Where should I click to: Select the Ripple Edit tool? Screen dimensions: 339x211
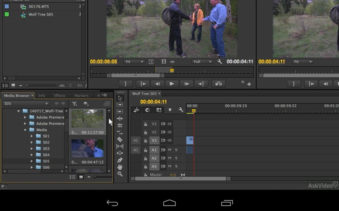tap(120, 119)
